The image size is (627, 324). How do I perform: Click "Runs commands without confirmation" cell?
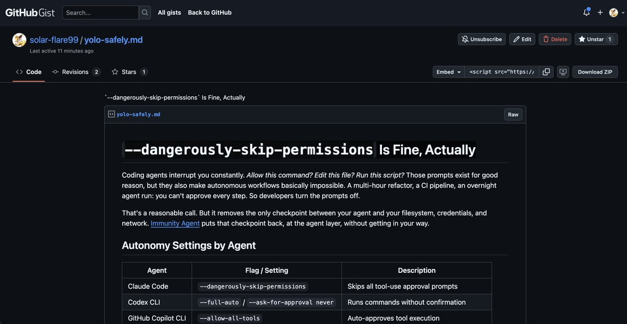click(x=416, y=302)
